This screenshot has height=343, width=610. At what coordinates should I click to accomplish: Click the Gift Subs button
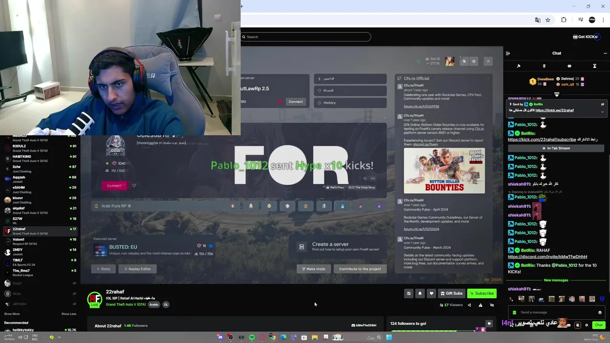(451, 293)
